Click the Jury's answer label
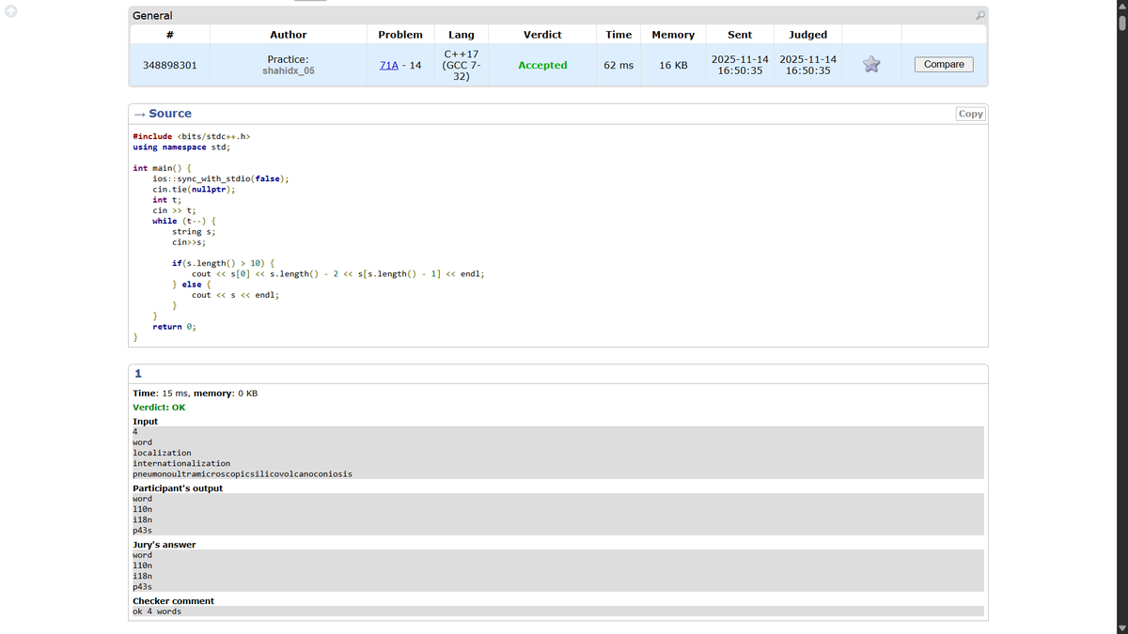 click(164, 545)
